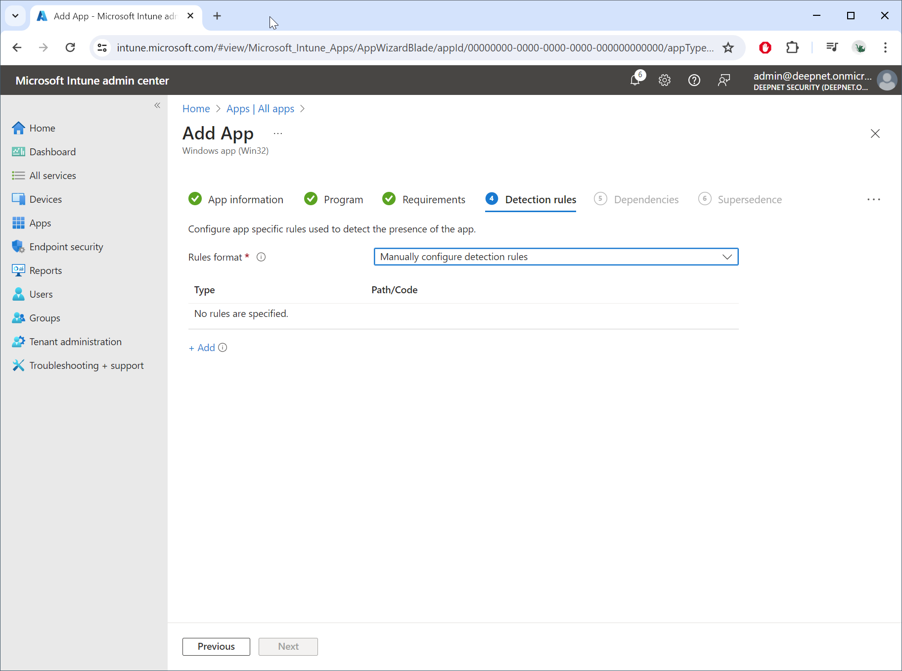Bookmark this page with the star icon
This screenshot has width=902, height=671.
click(728, 47)
